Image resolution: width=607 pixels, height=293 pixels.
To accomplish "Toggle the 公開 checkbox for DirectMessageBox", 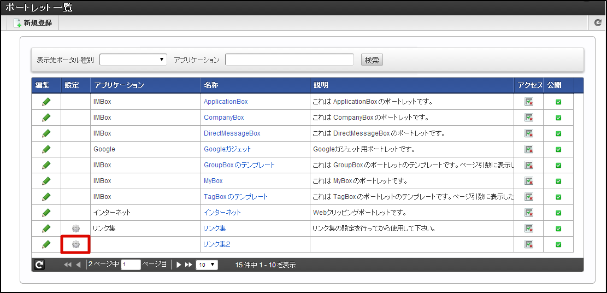I will click(558, 134).
